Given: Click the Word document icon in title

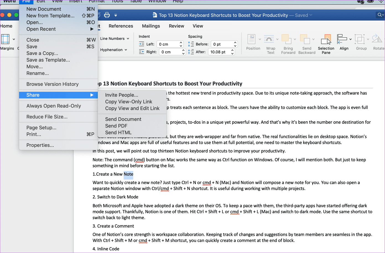Looking at the screenshot, I should tap(155, 15).
